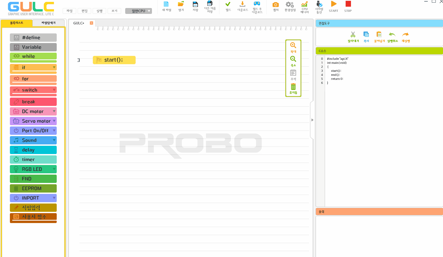Paste with the 붙여넣기 clipboard icon
This screenshot has height=257, width=443.
coord(379,37)
